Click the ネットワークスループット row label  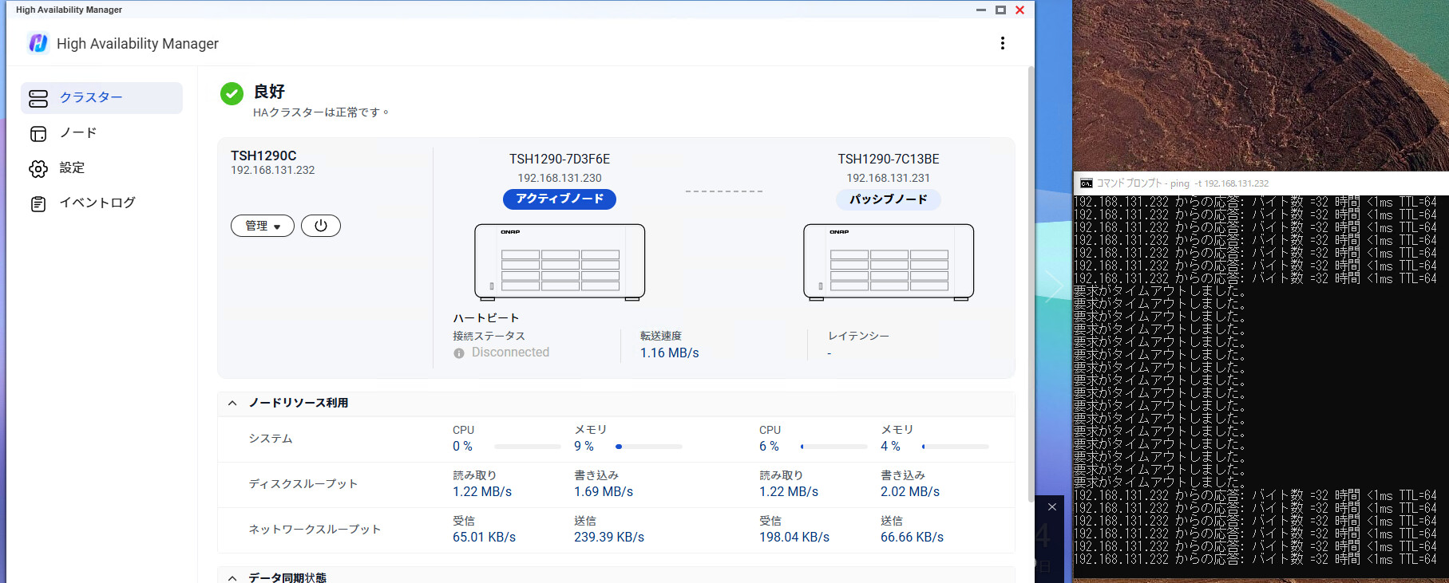coord(315,530)
